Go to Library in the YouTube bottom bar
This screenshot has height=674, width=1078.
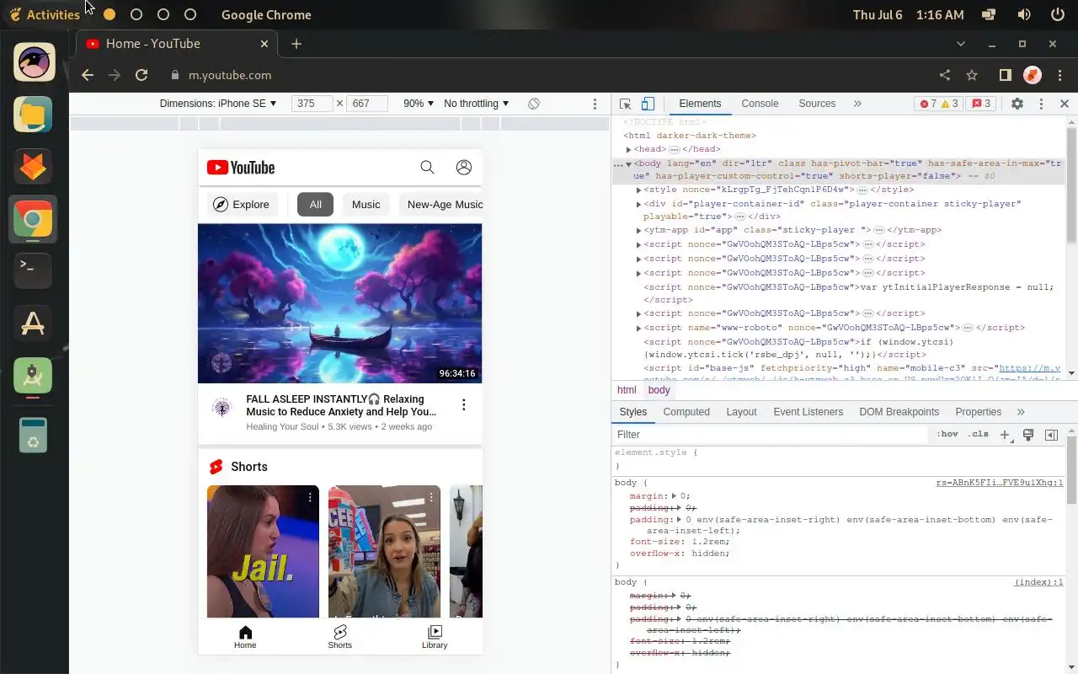(x=435, y=638)
